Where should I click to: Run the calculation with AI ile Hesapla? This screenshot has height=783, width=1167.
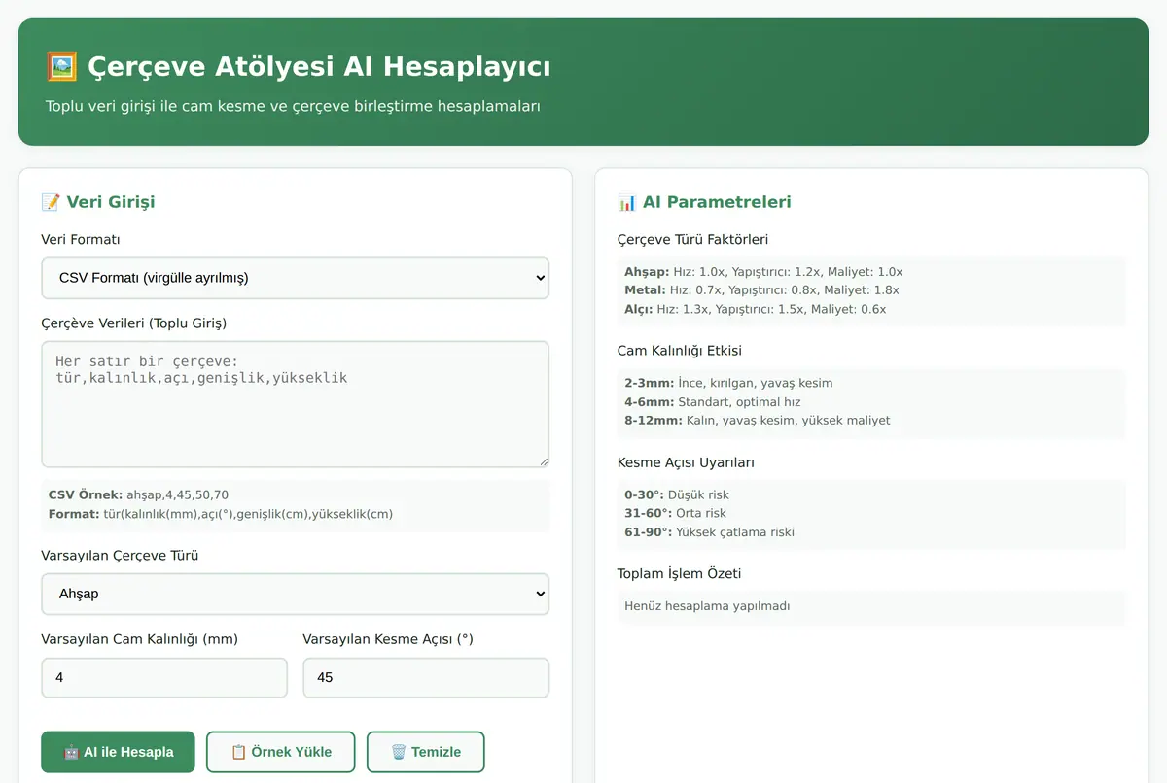click(118, 752)
